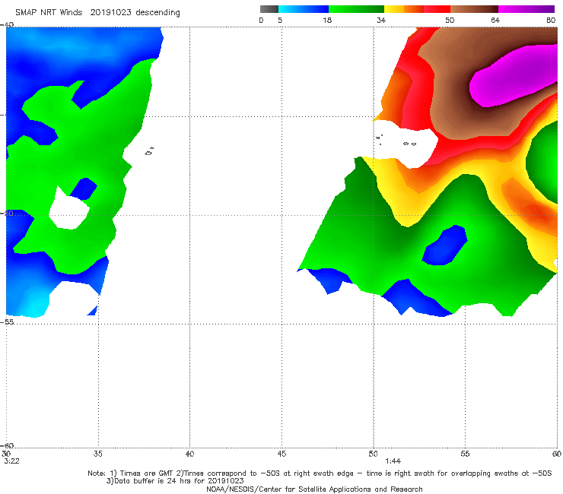Click the swath time label '3:22'
Screen dimensions: 563x494
click(x=11, y=461)
